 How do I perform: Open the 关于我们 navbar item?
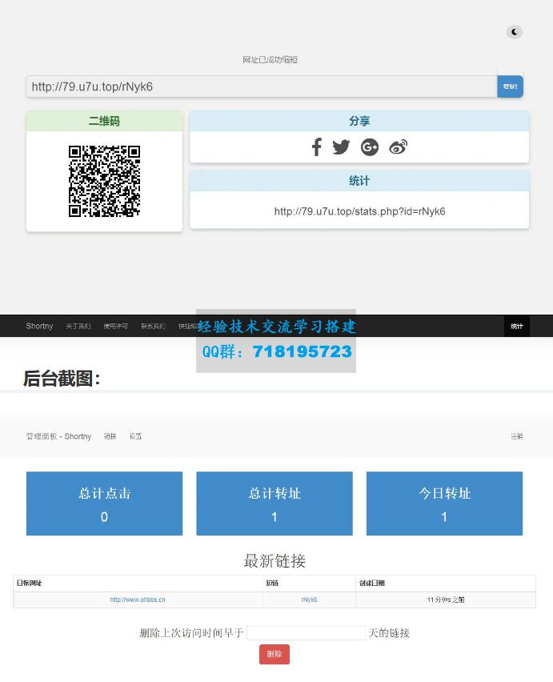(78, 326)
